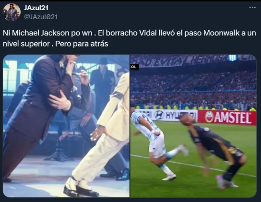Open the three-dot more options menu
The image size is (261, 202).
(x=252, y=8)
